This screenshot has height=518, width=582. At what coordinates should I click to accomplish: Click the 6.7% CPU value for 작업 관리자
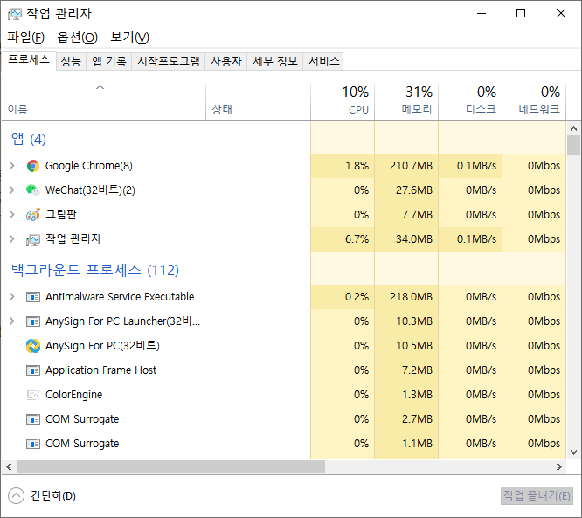pos(357,239)
